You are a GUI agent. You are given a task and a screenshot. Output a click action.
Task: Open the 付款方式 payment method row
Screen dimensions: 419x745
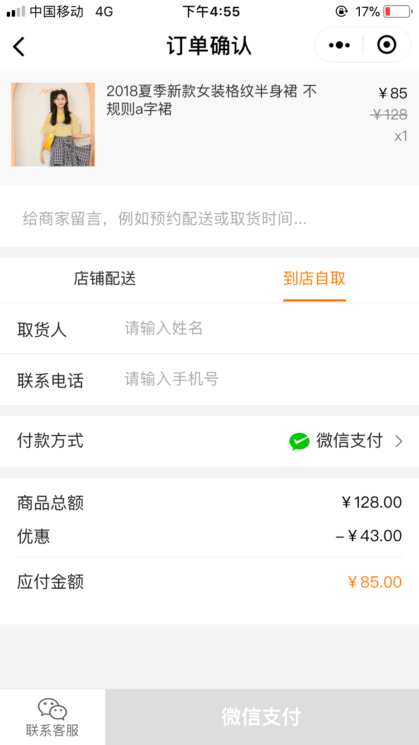click(x=209, y=441)
